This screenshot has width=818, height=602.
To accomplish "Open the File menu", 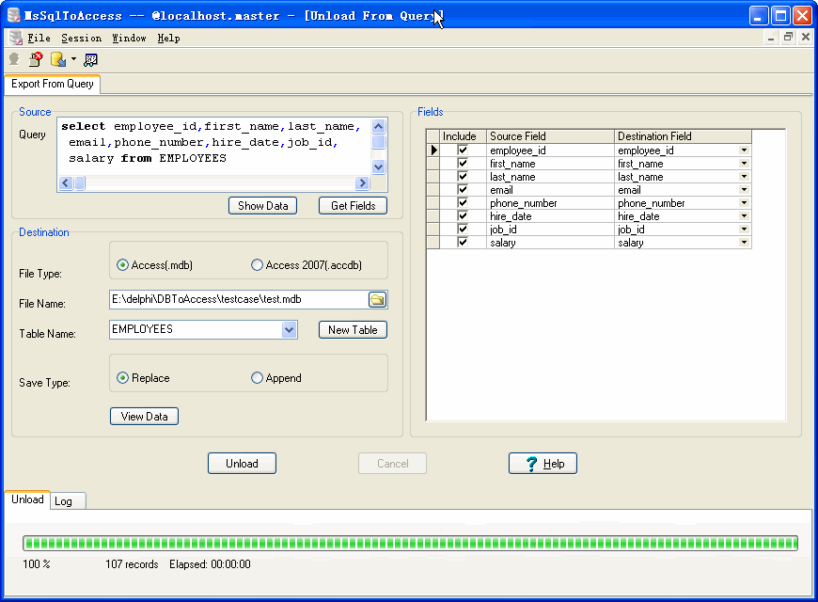I will (39, 39).
